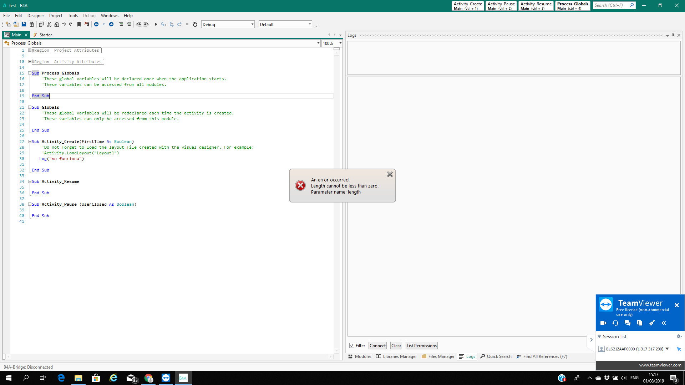Open TeamViewer chat icon
This screenshot has height=385, width=685.
pos(627,323)
